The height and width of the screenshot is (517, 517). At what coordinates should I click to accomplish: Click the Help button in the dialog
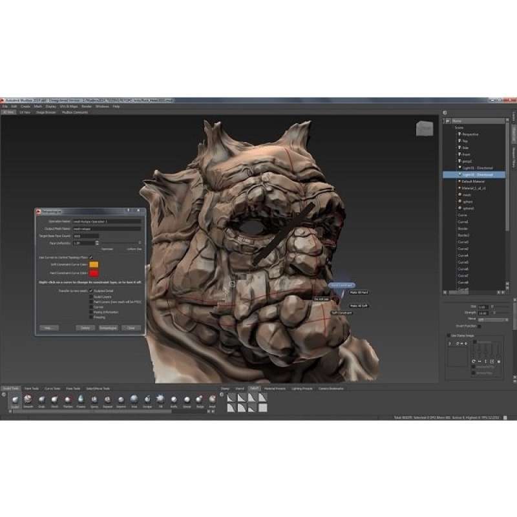click(x=49, y=327)
